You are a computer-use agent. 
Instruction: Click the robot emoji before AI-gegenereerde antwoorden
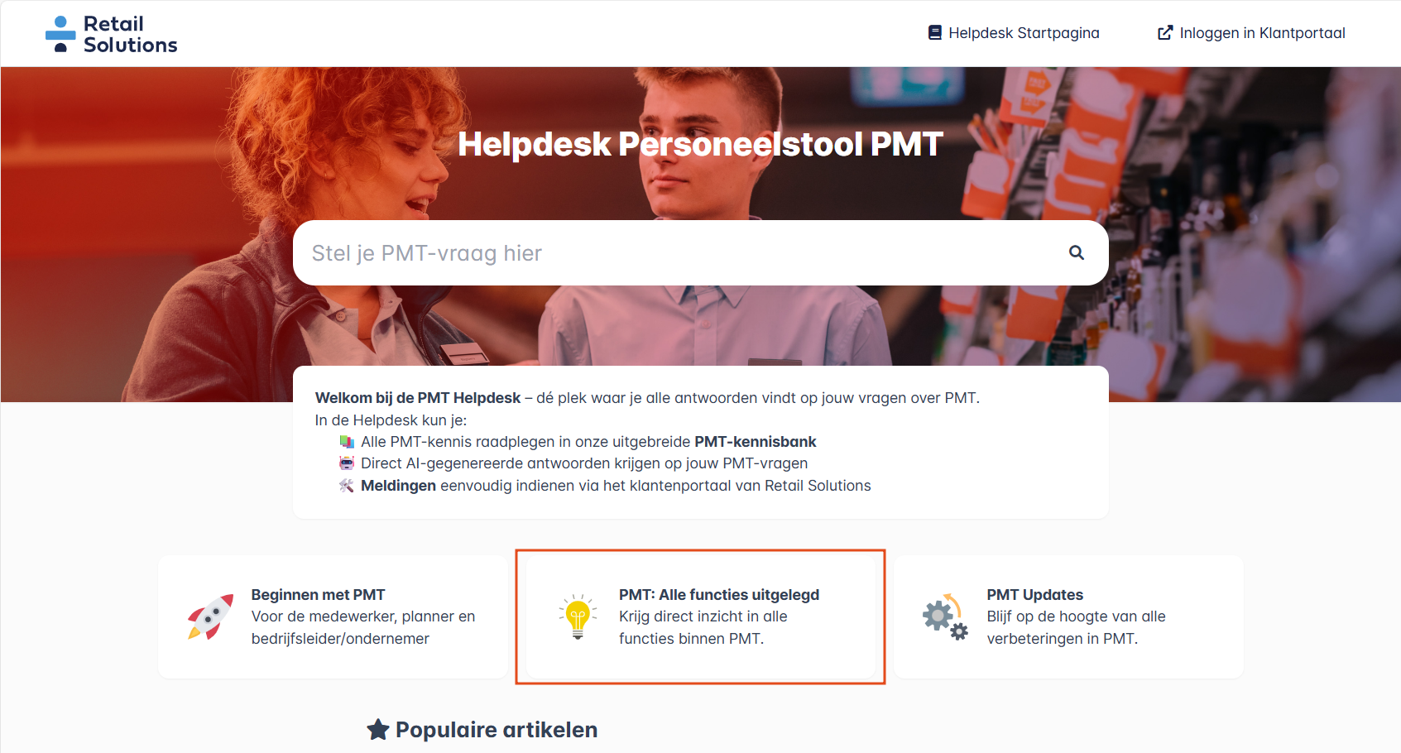pos(347,463)
